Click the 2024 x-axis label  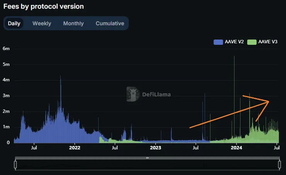(x=237, y=148)
